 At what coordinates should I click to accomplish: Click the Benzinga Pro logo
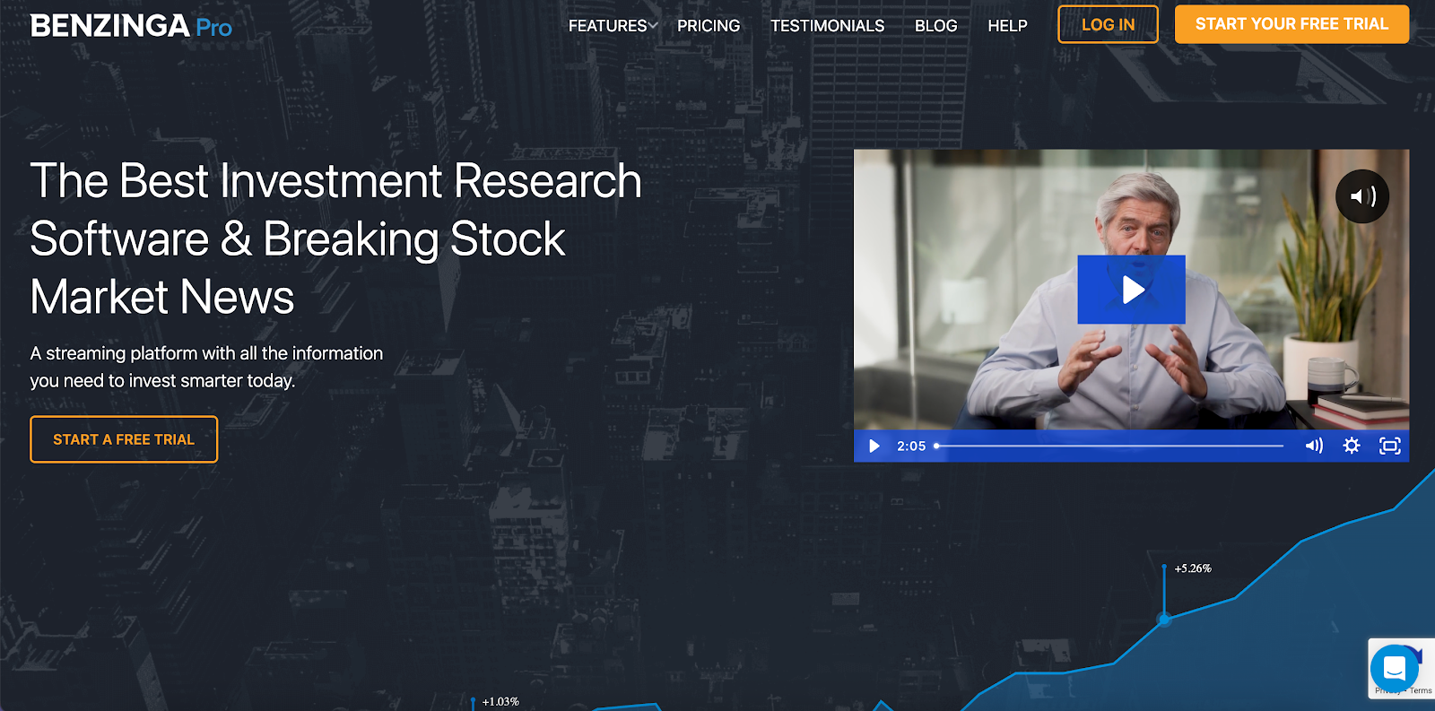pyautogui.click(x=131, y=26)
